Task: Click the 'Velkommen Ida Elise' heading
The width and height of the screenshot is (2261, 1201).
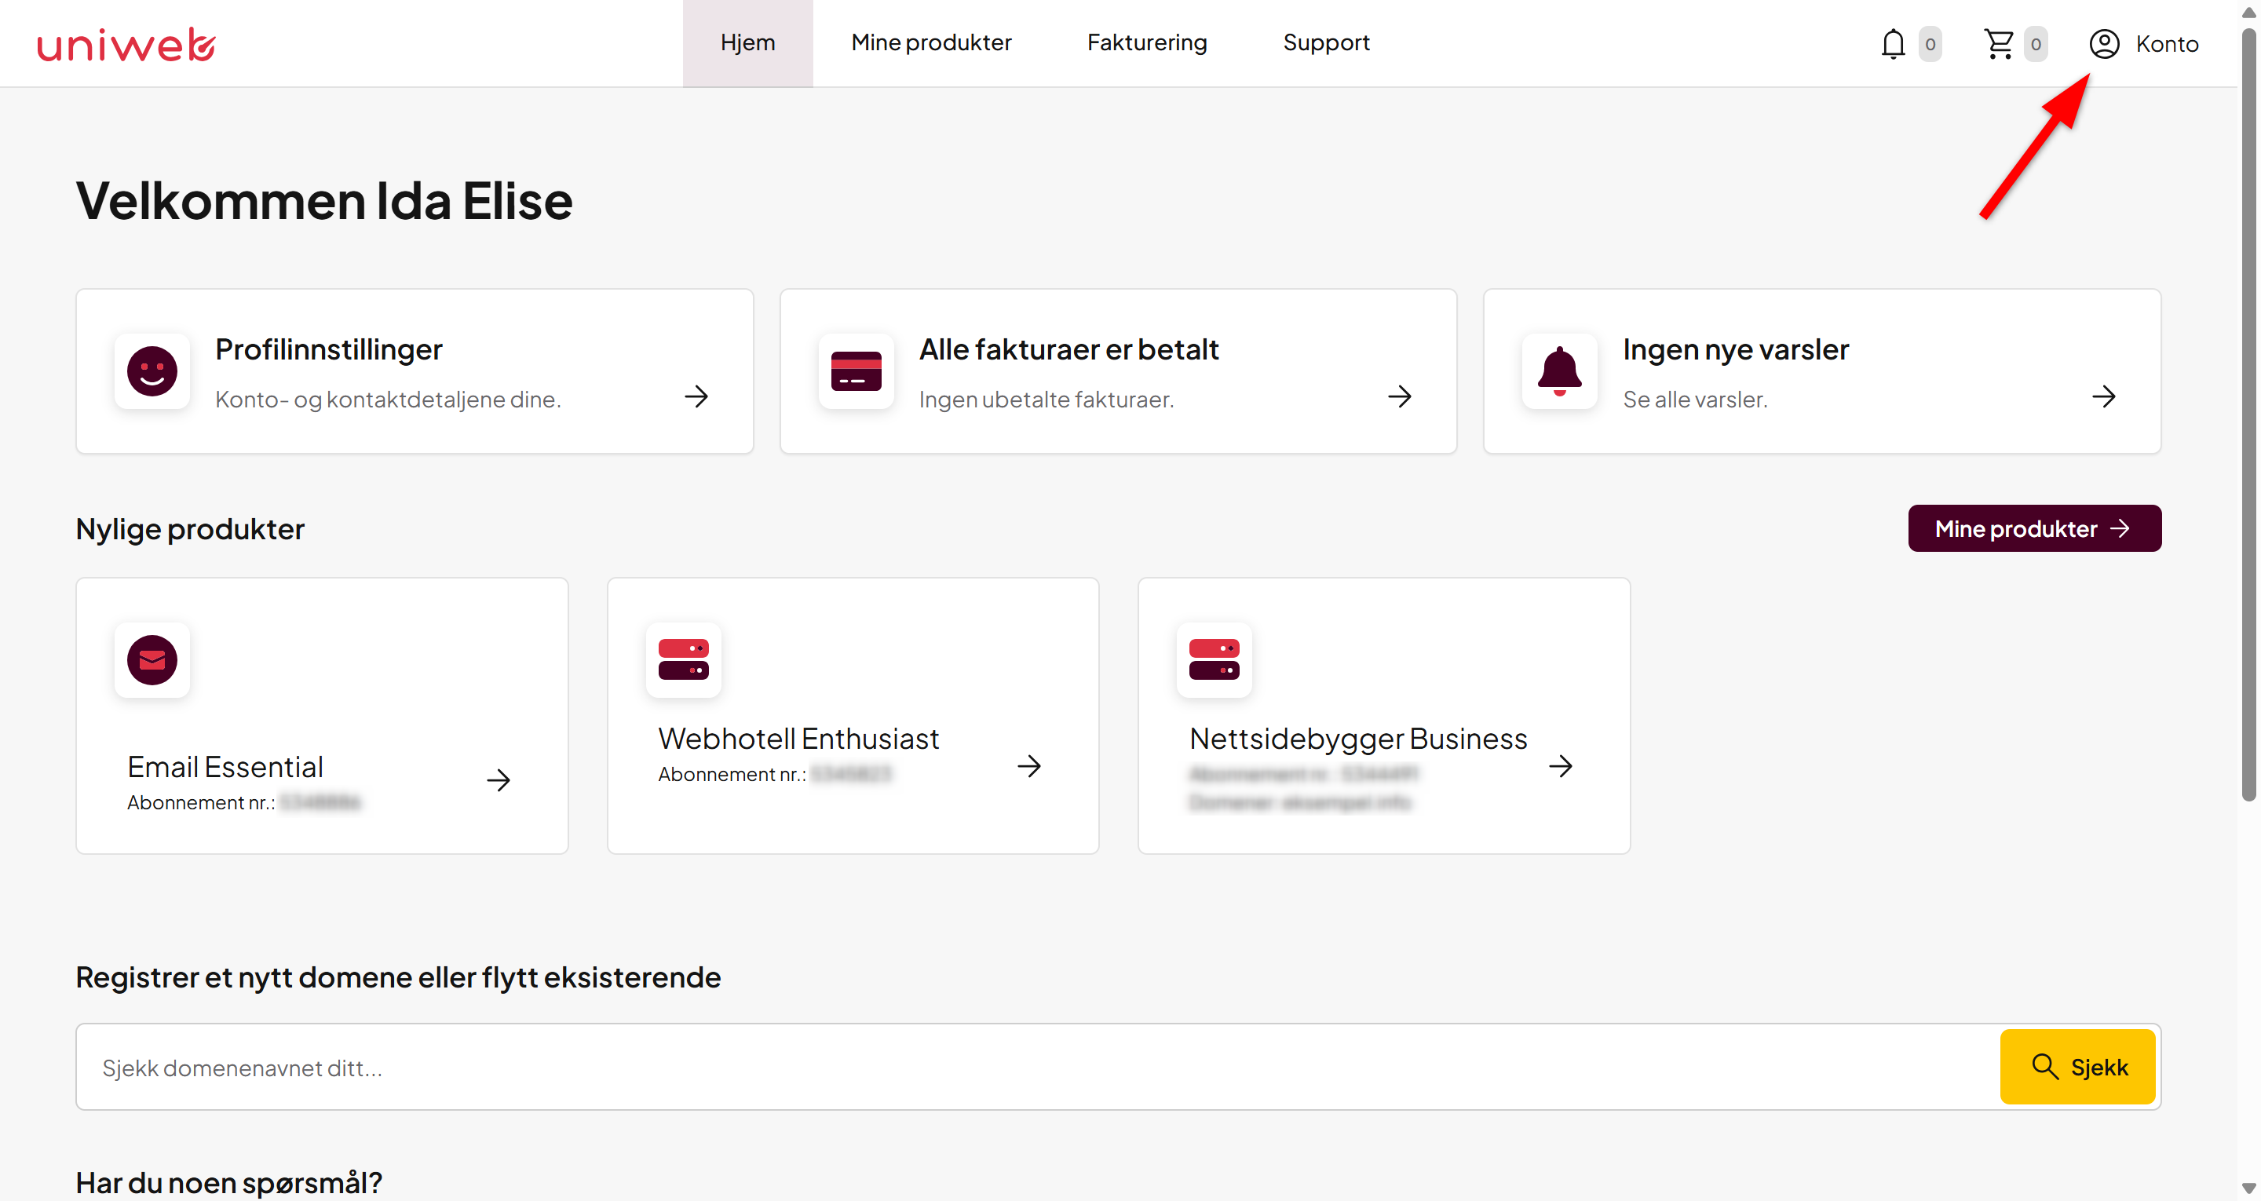Action: 324,200
